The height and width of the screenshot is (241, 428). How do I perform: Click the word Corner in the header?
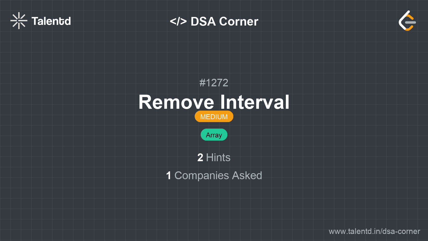[x=239, y=21]
